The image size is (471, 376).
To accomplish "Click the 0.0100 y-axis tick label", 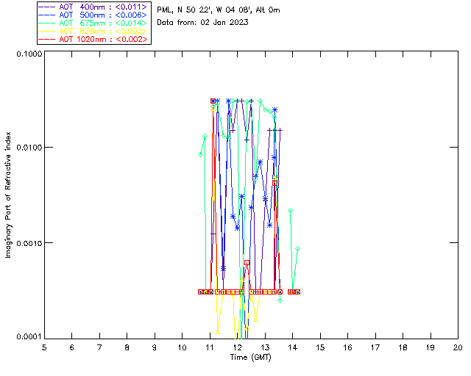I will pyautogui.click(x=29, y=148).
